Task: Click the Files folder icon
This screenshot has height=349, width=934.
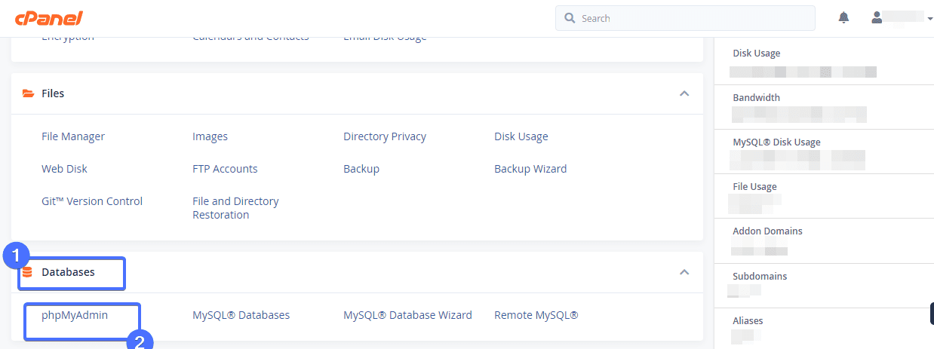Action: [28, 93]
